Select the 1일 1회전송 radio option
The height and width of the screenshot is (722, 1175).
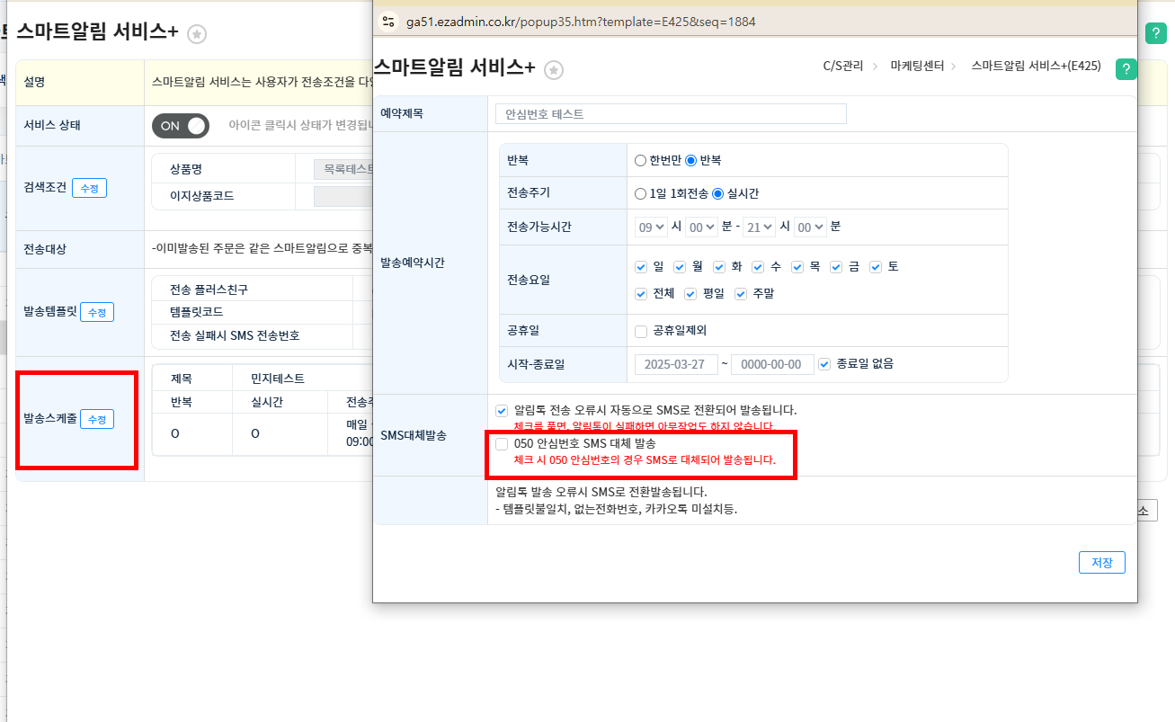tap(640, 193)
